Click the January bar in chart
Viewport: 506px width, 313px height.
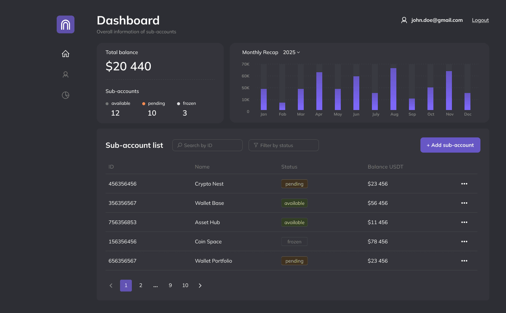coord(264,99)
